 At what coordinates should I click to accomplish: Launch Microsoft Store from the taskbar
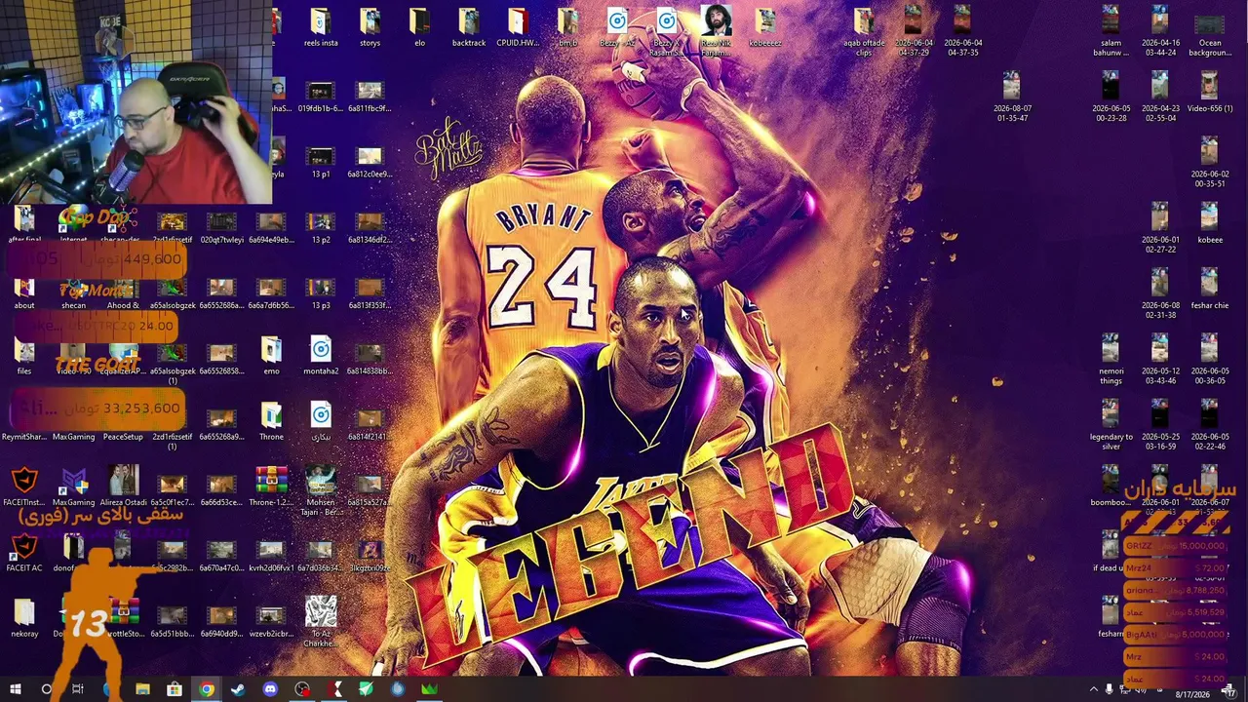[x=175, y=689]
